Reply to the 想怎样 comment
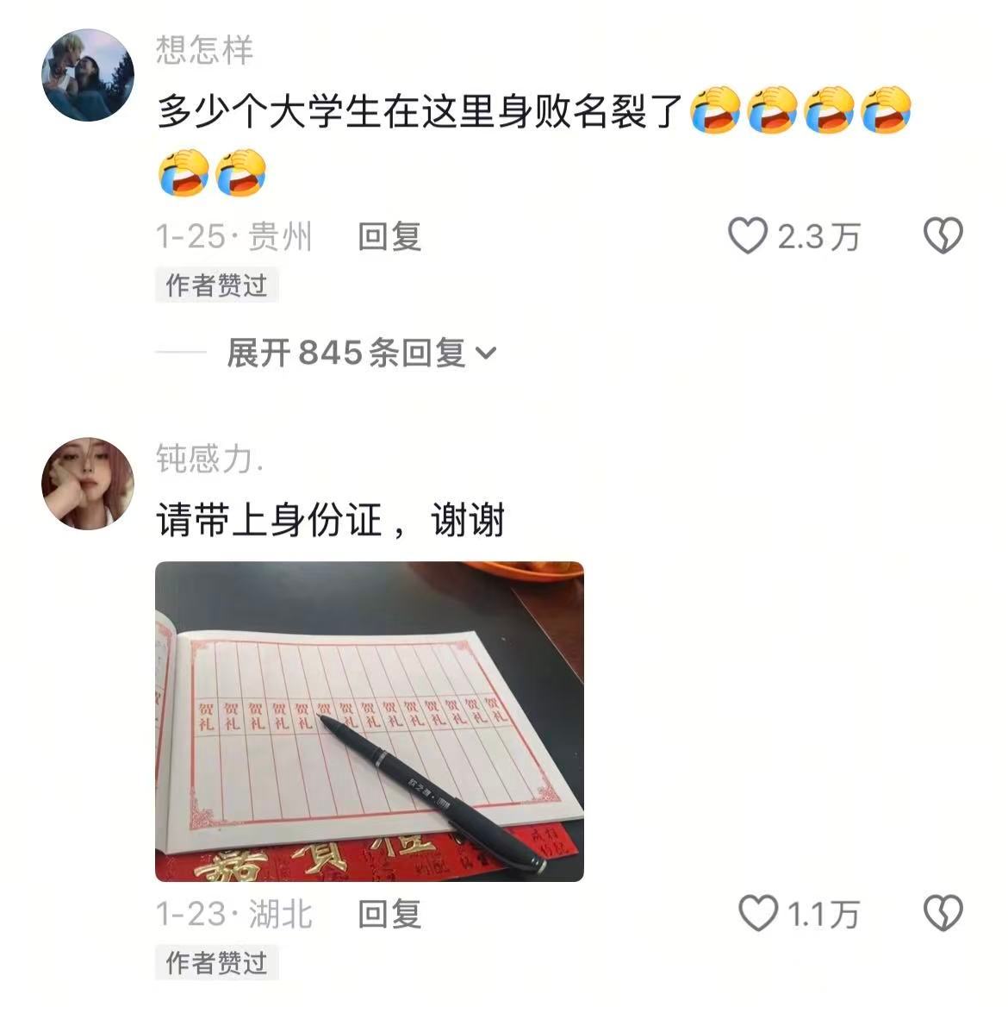The width and height of the screenshot is (1008, 1013). (389, 236)
